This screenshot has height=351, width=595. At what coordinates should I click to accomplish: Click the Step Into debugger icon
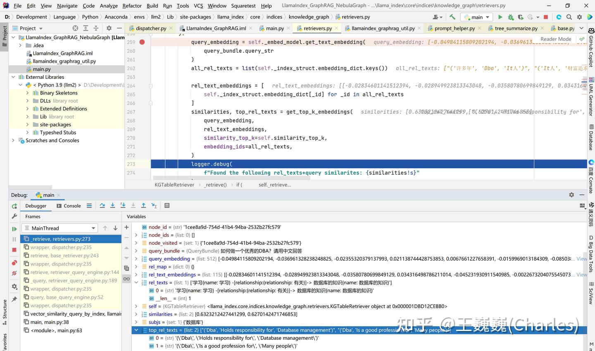tap(112, 205)
